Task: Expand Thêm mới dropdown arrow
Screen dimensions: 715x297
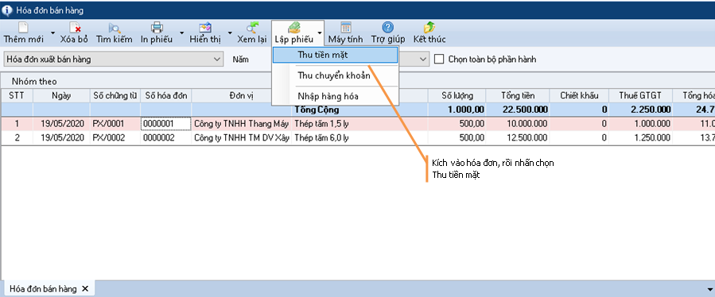Action: [52, 33]
